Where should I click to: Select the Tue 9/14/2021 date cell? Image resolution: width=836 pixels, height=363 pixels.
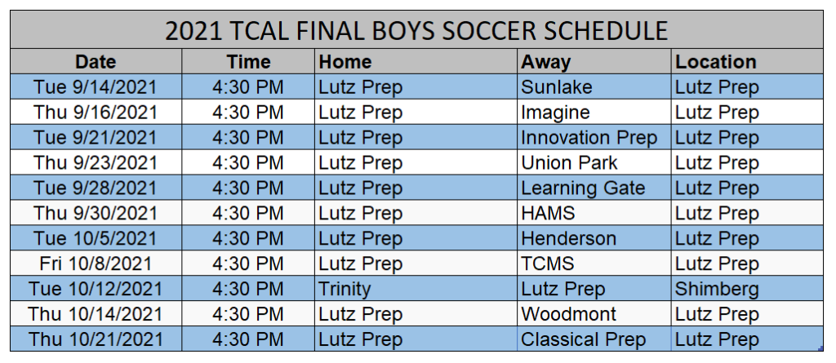point(96,87)
